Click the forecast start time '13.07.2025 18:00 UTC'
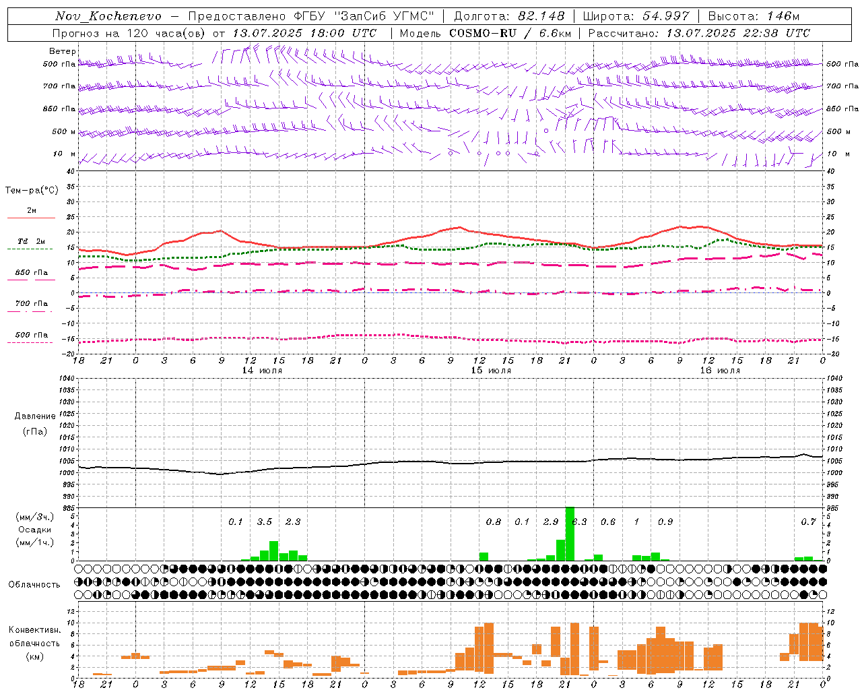The width and height of the screenshot is (862, 690). 304,33
